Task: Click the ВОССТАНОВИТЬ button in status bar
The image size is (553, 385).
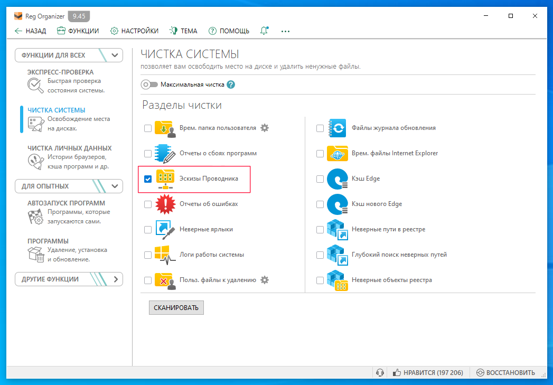Action: [505, 373]
